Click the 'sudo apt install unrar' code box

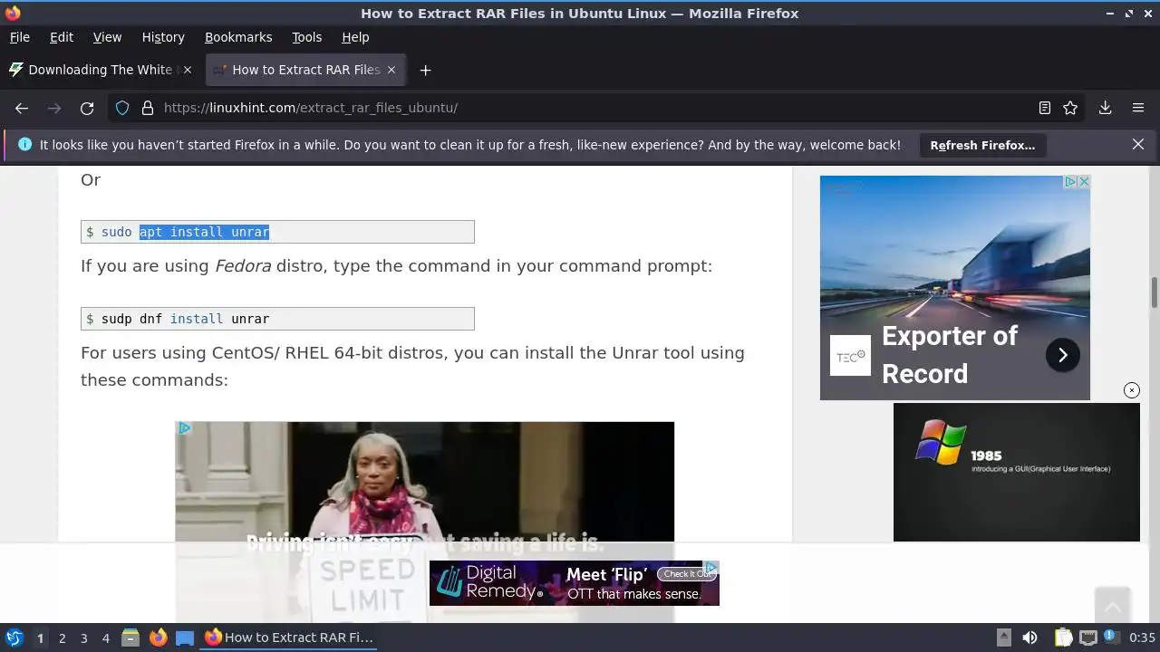coord(277,232)
